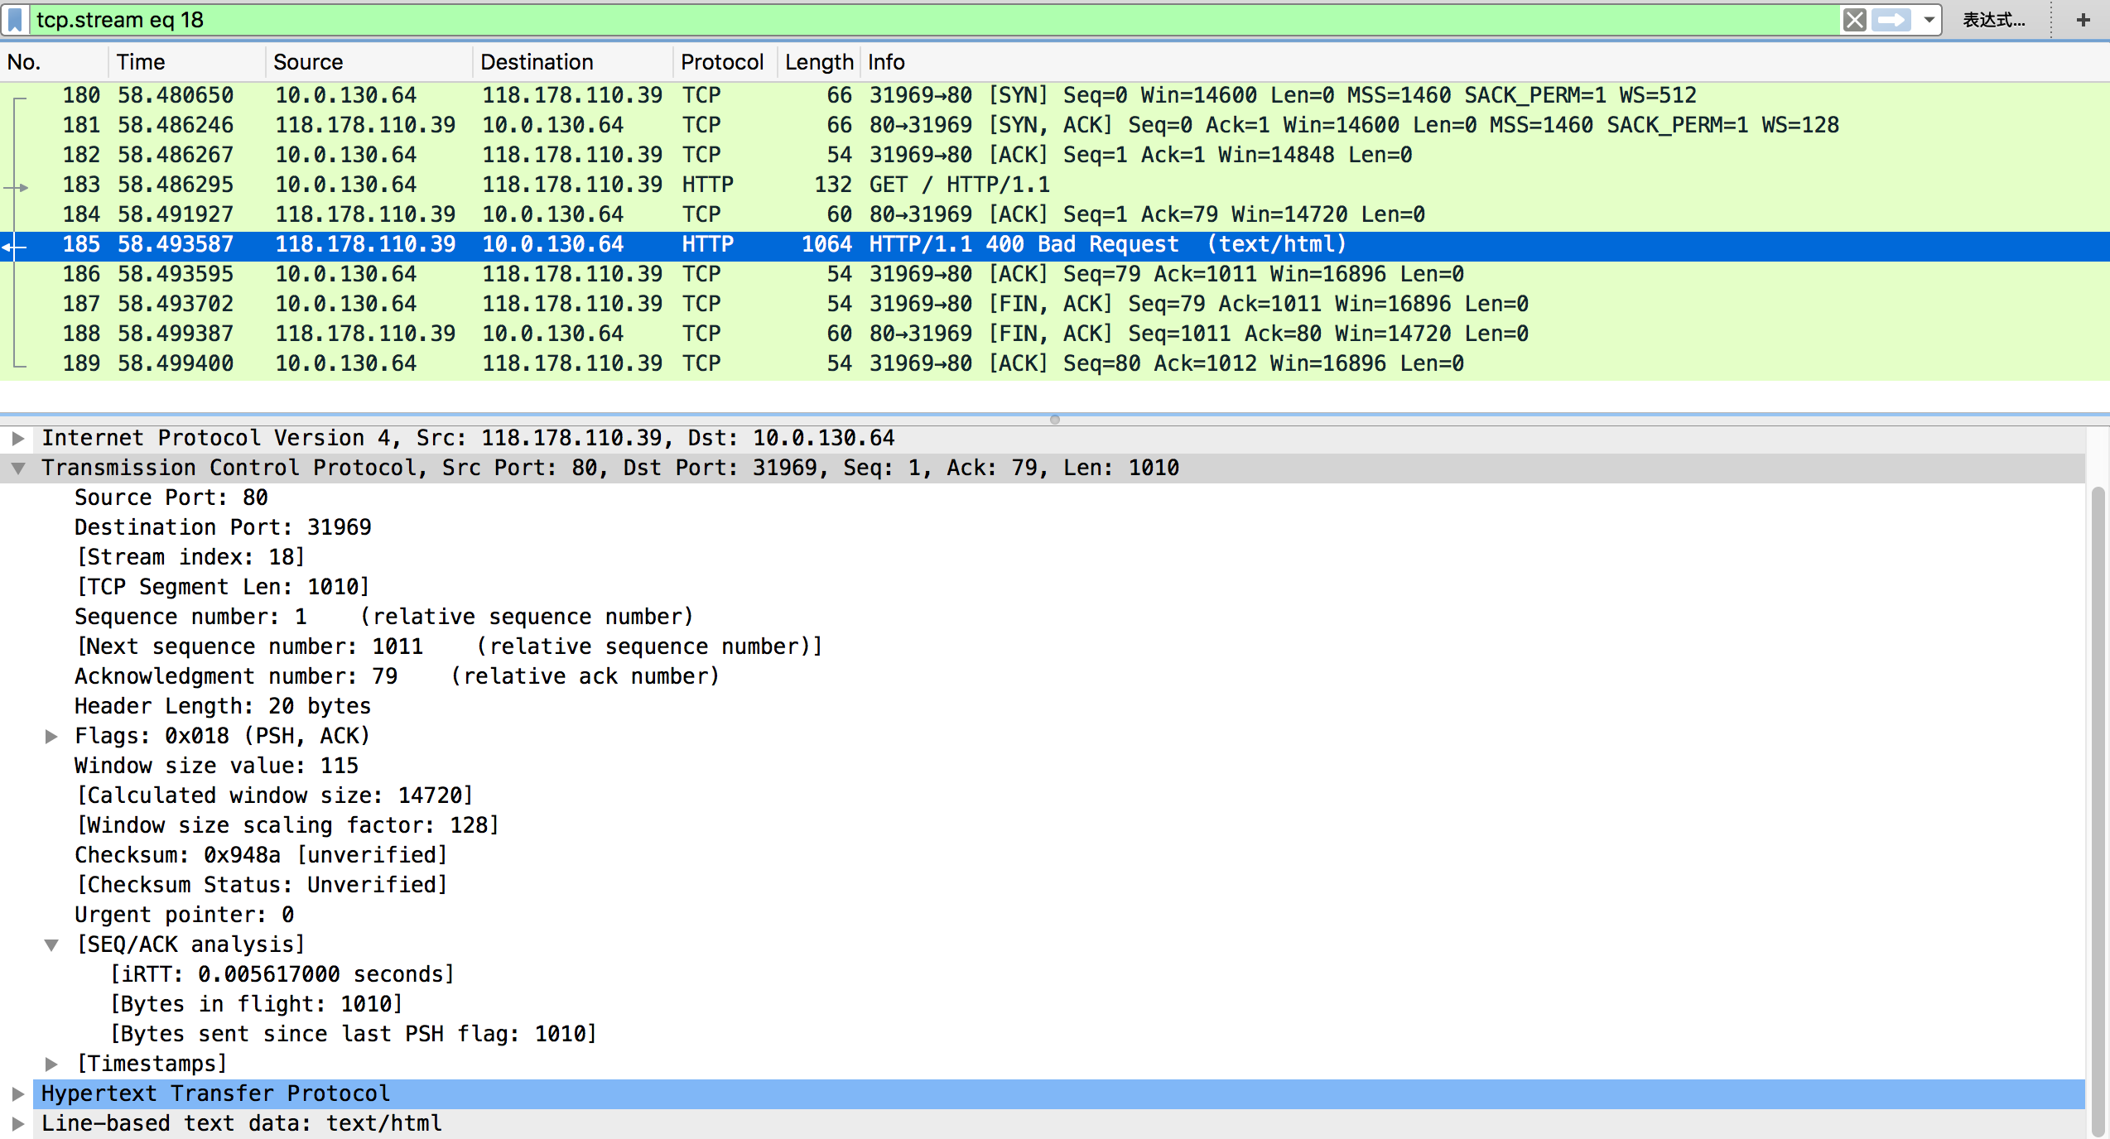Expand the Timestamps node
2110x1139 pixels.
(51, 1064)
